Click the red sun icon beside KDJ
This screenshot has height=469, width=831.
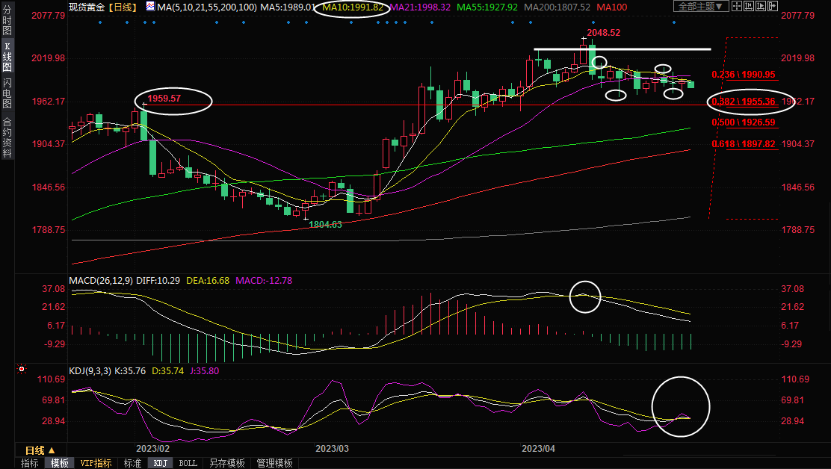coord(22,369)
